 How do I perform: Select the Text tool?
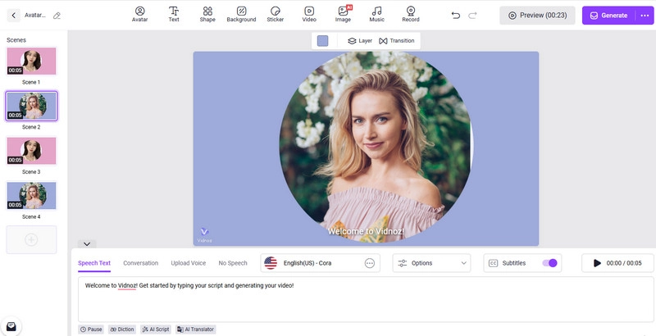(x=174, y=14)
